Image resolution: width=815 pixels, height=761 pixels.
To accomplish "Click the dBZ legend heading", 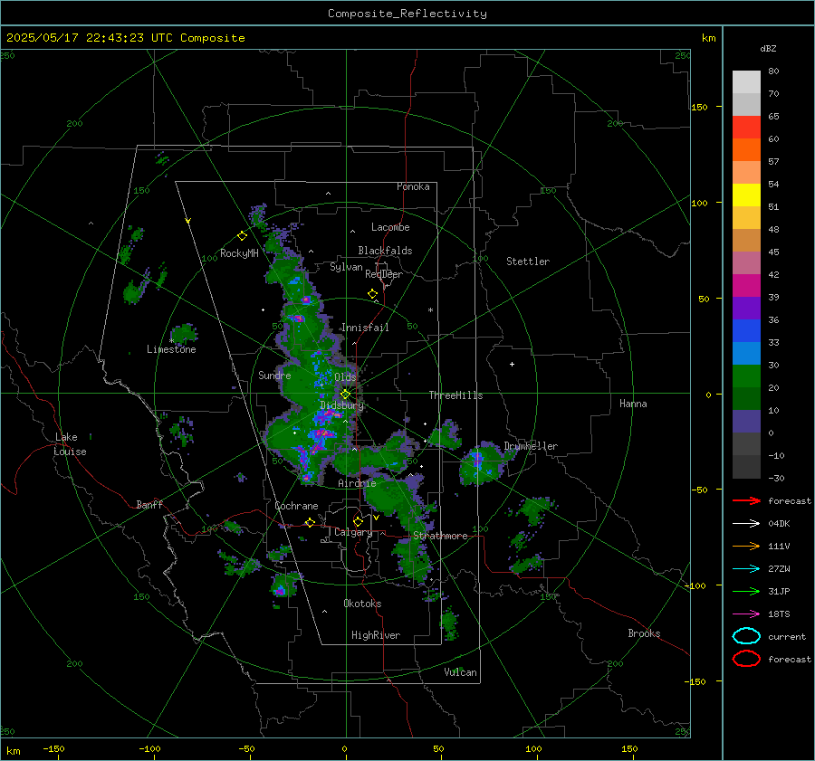I will click(x=768, y=48).
